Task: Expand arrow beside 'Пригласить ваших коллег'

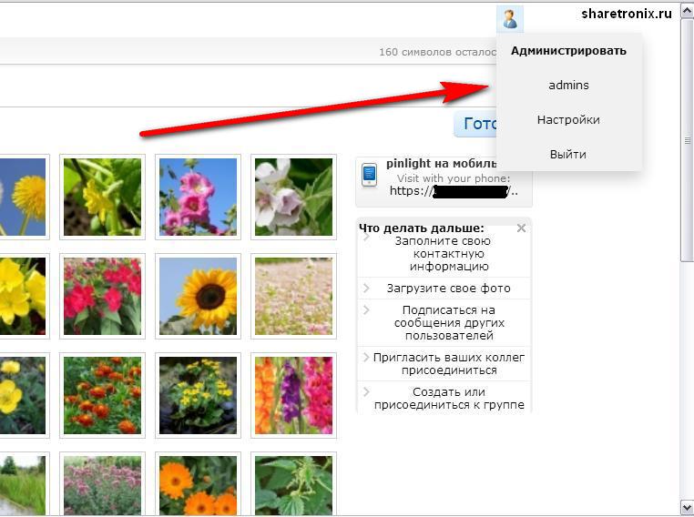Action: pyautogui.click(x=366, y=357)
